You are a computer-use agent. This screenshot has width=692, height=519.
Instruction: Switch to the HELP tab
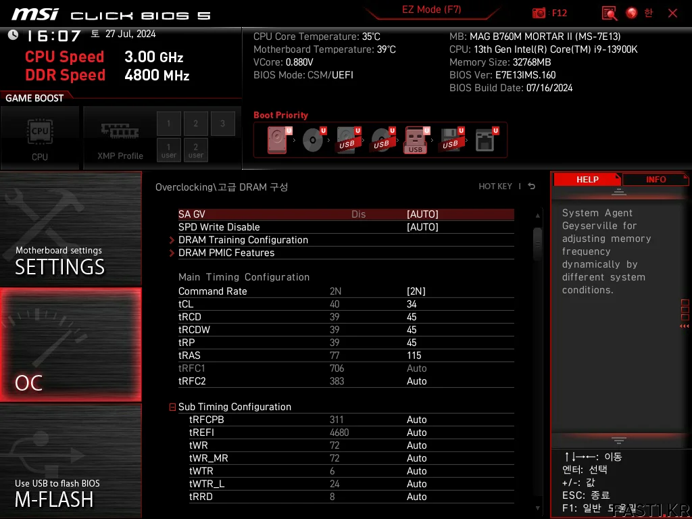587,179
